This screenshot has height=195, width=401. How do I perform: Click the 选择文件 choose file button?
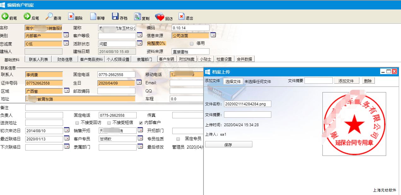233,81
